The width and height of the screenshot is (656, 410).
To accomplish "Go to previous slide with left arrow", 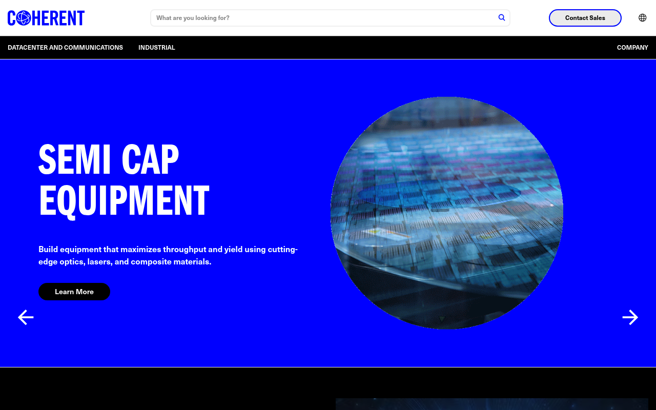I will pos(26,317).
